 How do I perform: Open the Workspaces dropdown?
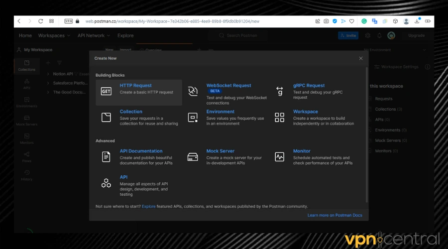[54, 35]
